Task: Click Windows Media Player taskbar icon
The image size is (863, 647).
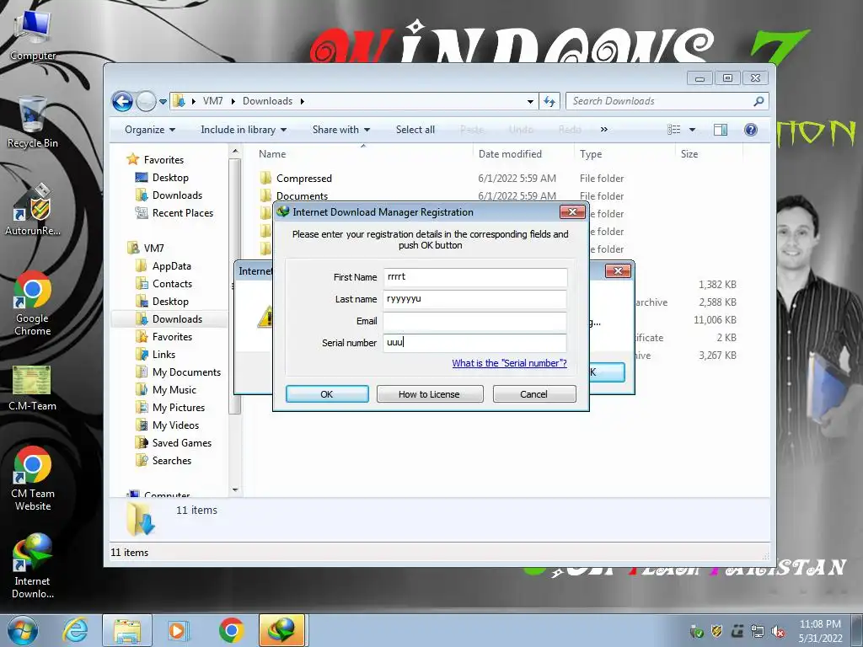Action: tap(178, 630)
